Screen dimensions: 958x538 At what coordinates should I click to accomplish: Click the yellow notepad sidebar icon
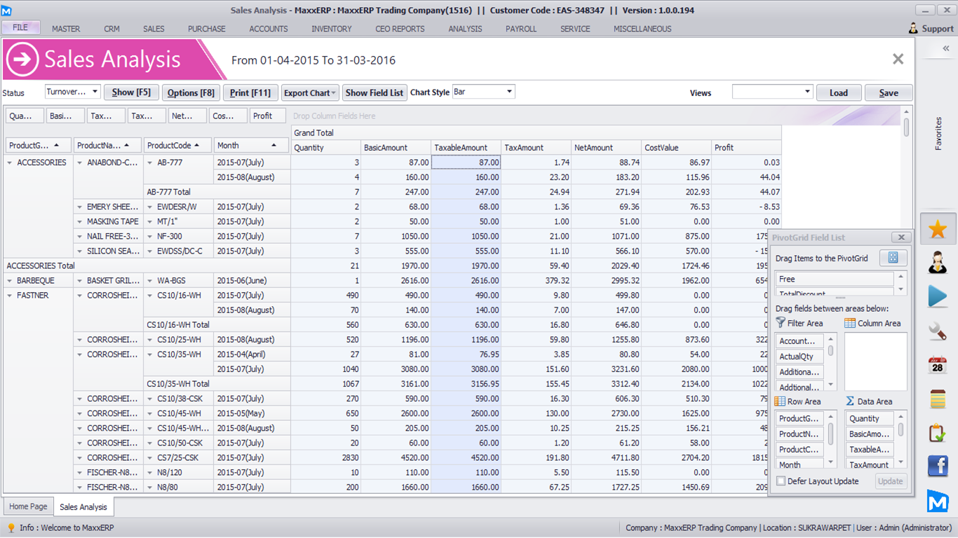tap(938, 399)
